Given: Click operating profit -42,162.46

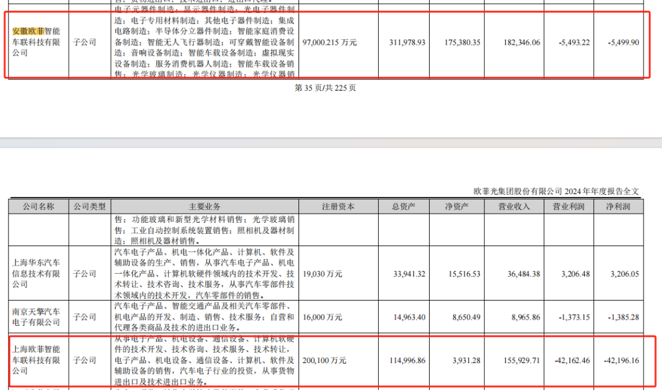Looking at the screenshot, I should click(572, 361).
